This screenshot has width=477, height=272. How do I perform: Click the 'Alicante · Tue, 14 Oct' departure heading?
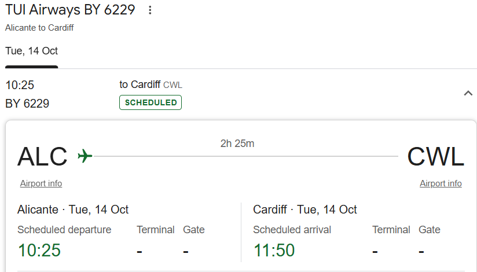click(x=73, y=209)
